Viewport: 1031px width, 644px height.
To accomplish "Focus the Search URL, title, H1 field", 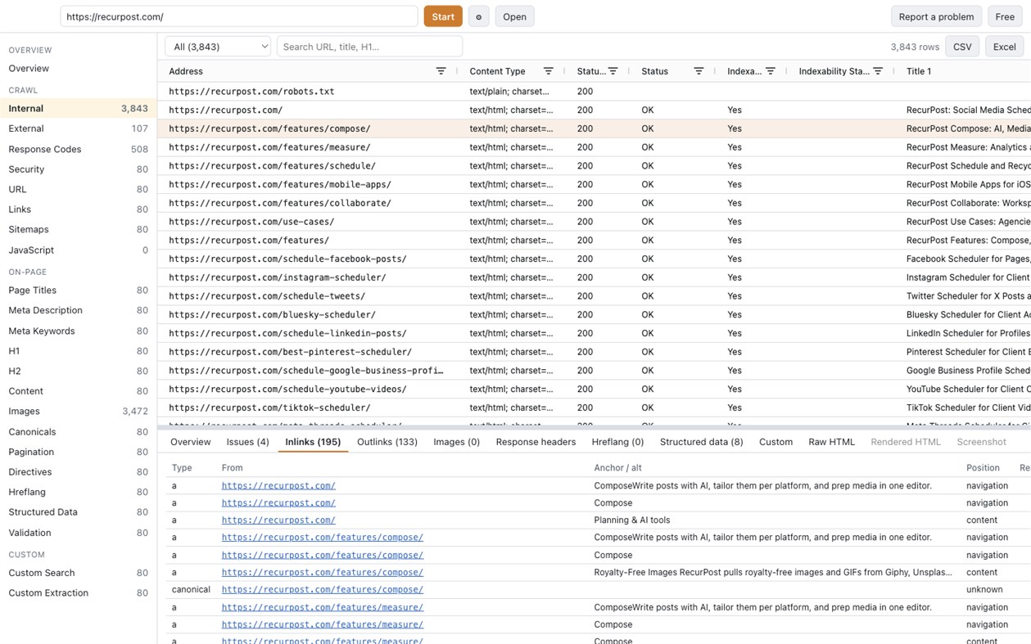I will pyautogui.click(x=369, y=47).
